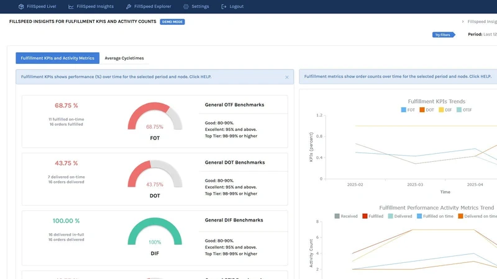Image resolution: width=497 pixels, height=279 pixels.
Task: Click the Fulfillment KPIs Trends chart title
Action: click(437, 101)
